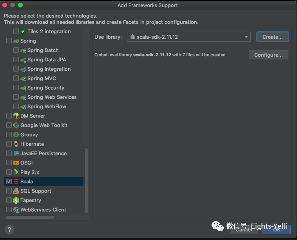Click the Spring Security icon
Image resolution: width=297 pixels, height=240 pixels.
coord(23,88)
